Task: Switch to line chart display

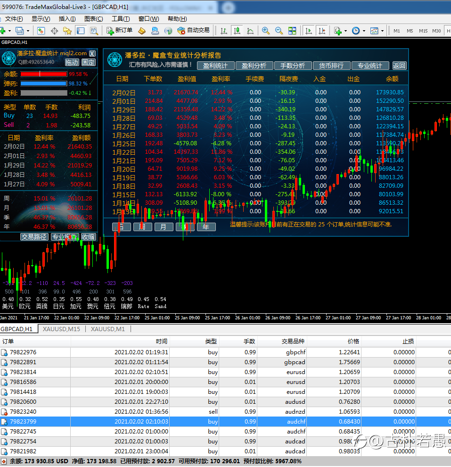Action: [250, 31]
